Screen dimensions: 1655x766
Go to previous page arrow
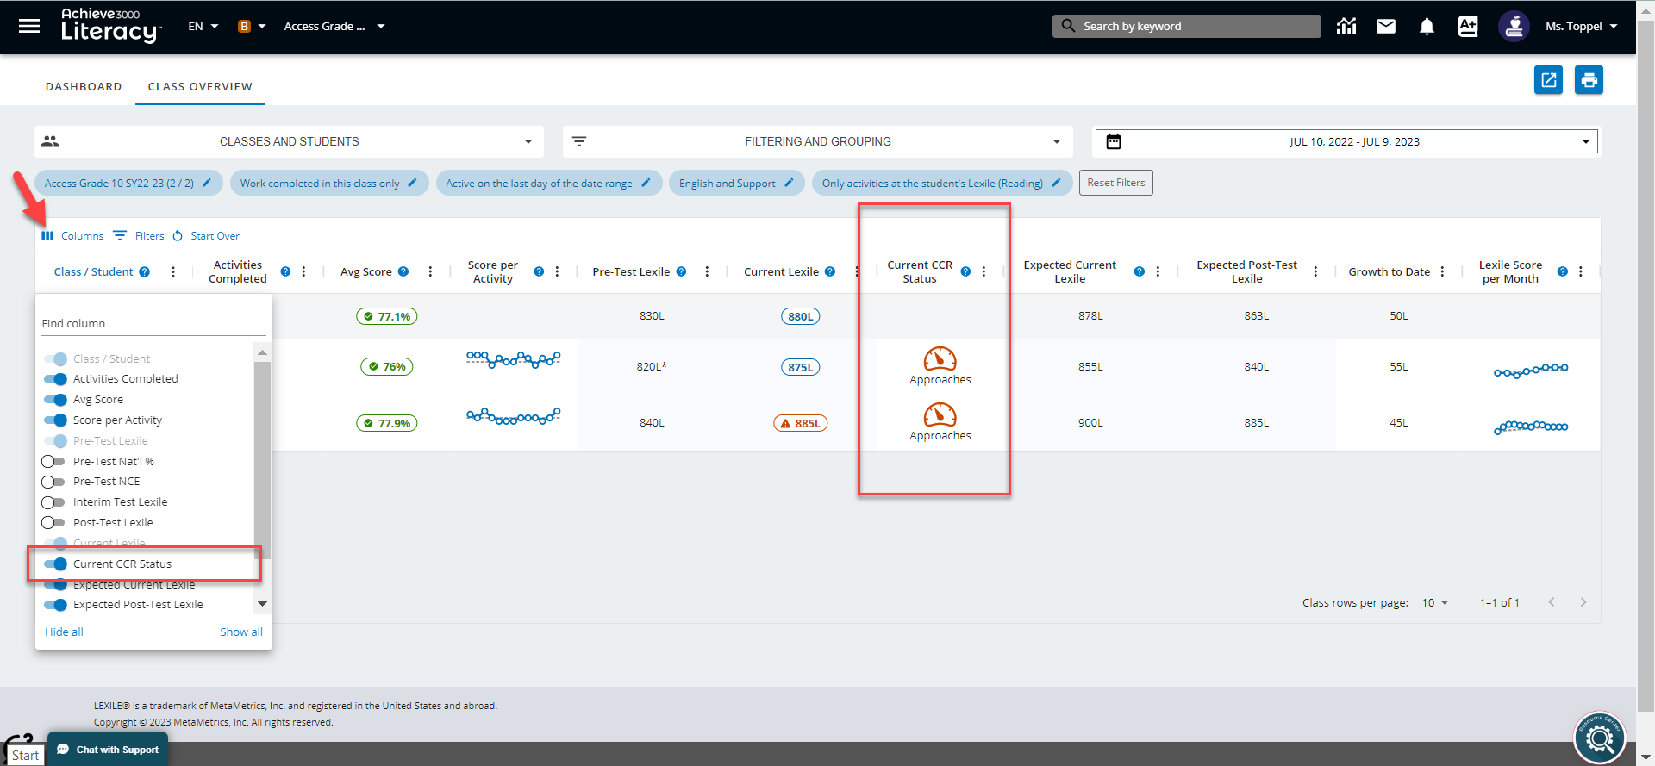[x=1552, y=602]
